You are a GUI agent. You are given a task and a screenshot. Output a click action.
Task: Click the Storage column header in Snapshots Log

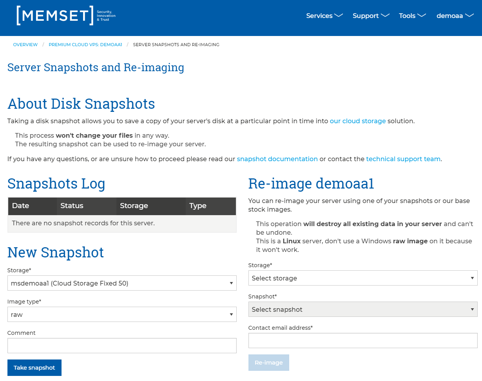pos(151,206)
